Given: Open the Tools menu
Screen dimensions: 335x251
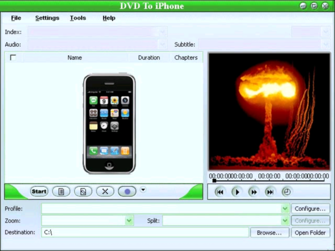Looking at the screenshot, I should tap(78, 18).
